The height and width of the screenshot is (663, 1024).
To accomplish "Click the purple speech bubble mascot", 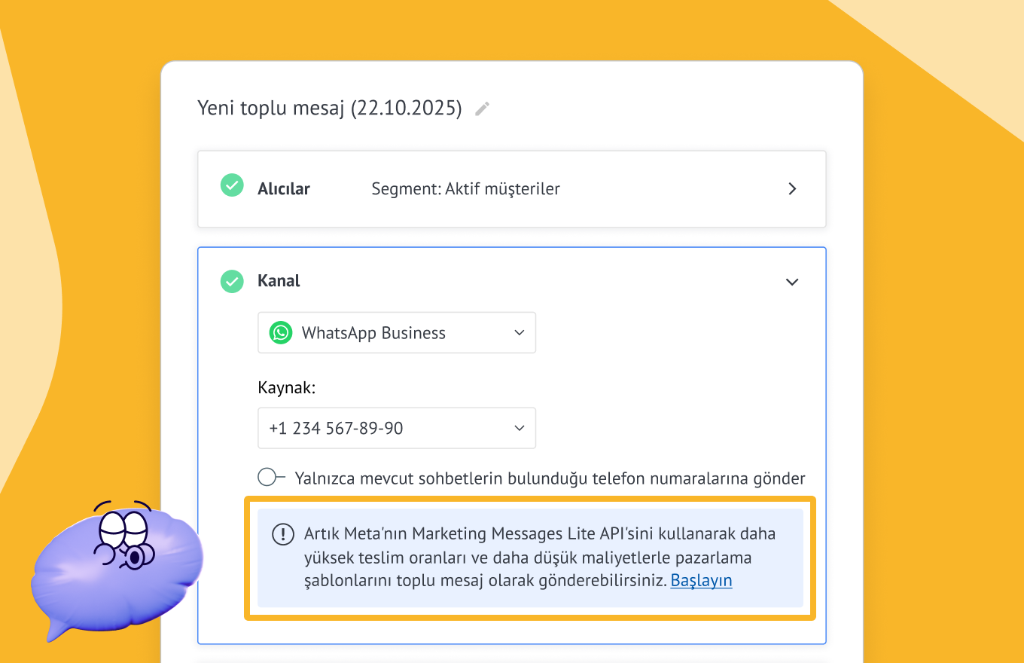I will (117, 565).
